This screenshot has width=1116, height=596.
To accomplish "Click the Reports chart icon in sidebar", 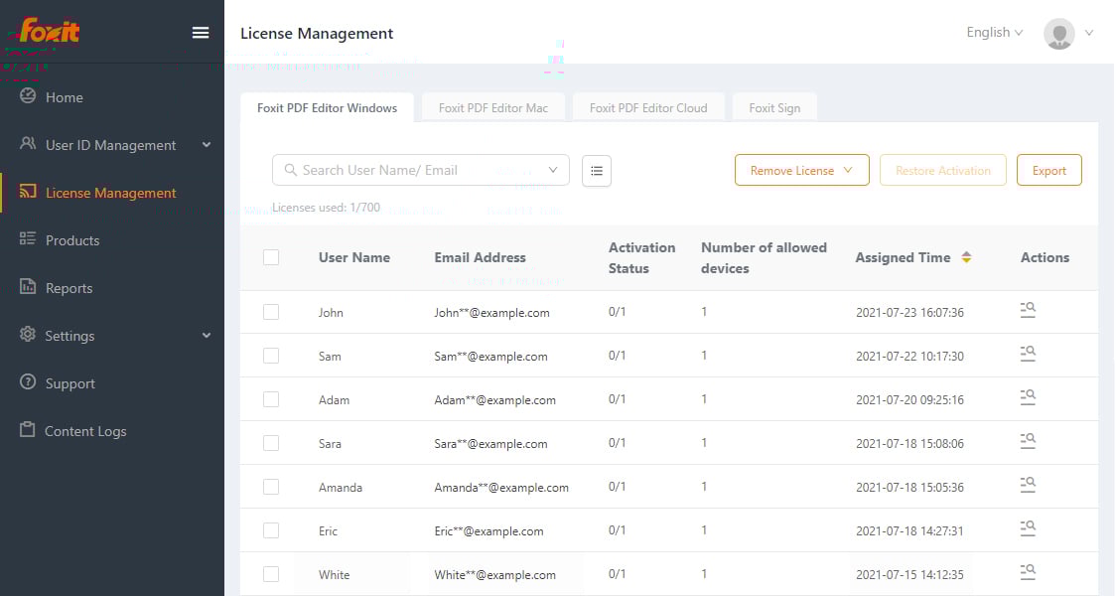I will (28, 287).
